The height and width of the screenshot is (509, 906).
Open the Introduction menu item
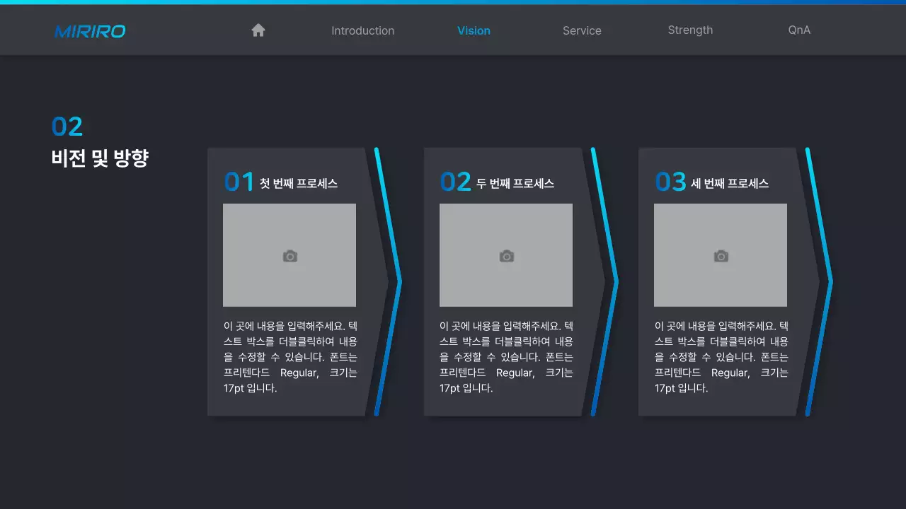pyautogui.click(x=362, y=30)
